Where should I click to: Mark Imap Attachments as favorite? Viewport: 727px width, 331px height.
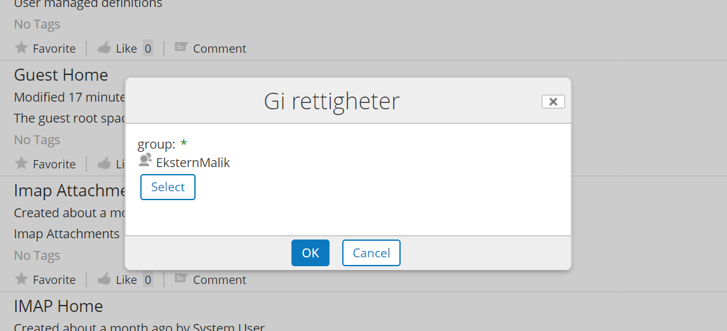point(45,280)
